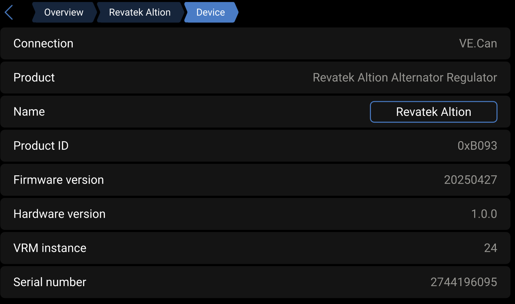Select the Product row label
The height and width of the screenshot is (304, 515).
click(34, 78)
